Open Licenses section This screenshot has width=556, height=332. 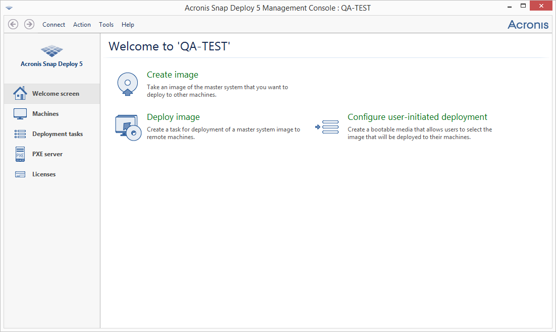(x=52, y=174)
